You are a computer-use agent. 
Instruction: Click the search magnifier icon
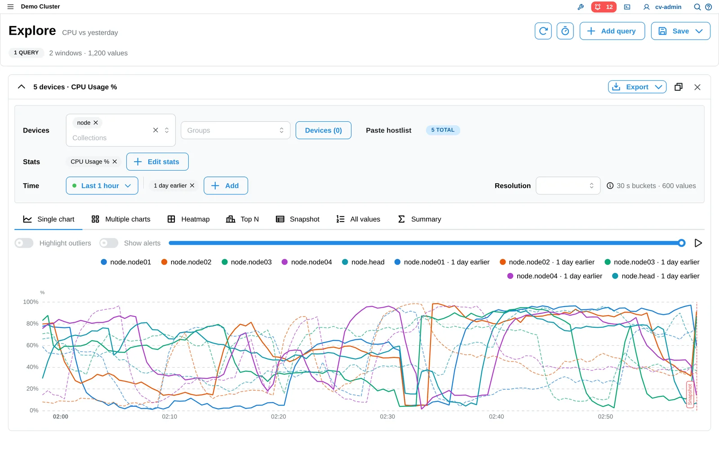pos(697,7)
